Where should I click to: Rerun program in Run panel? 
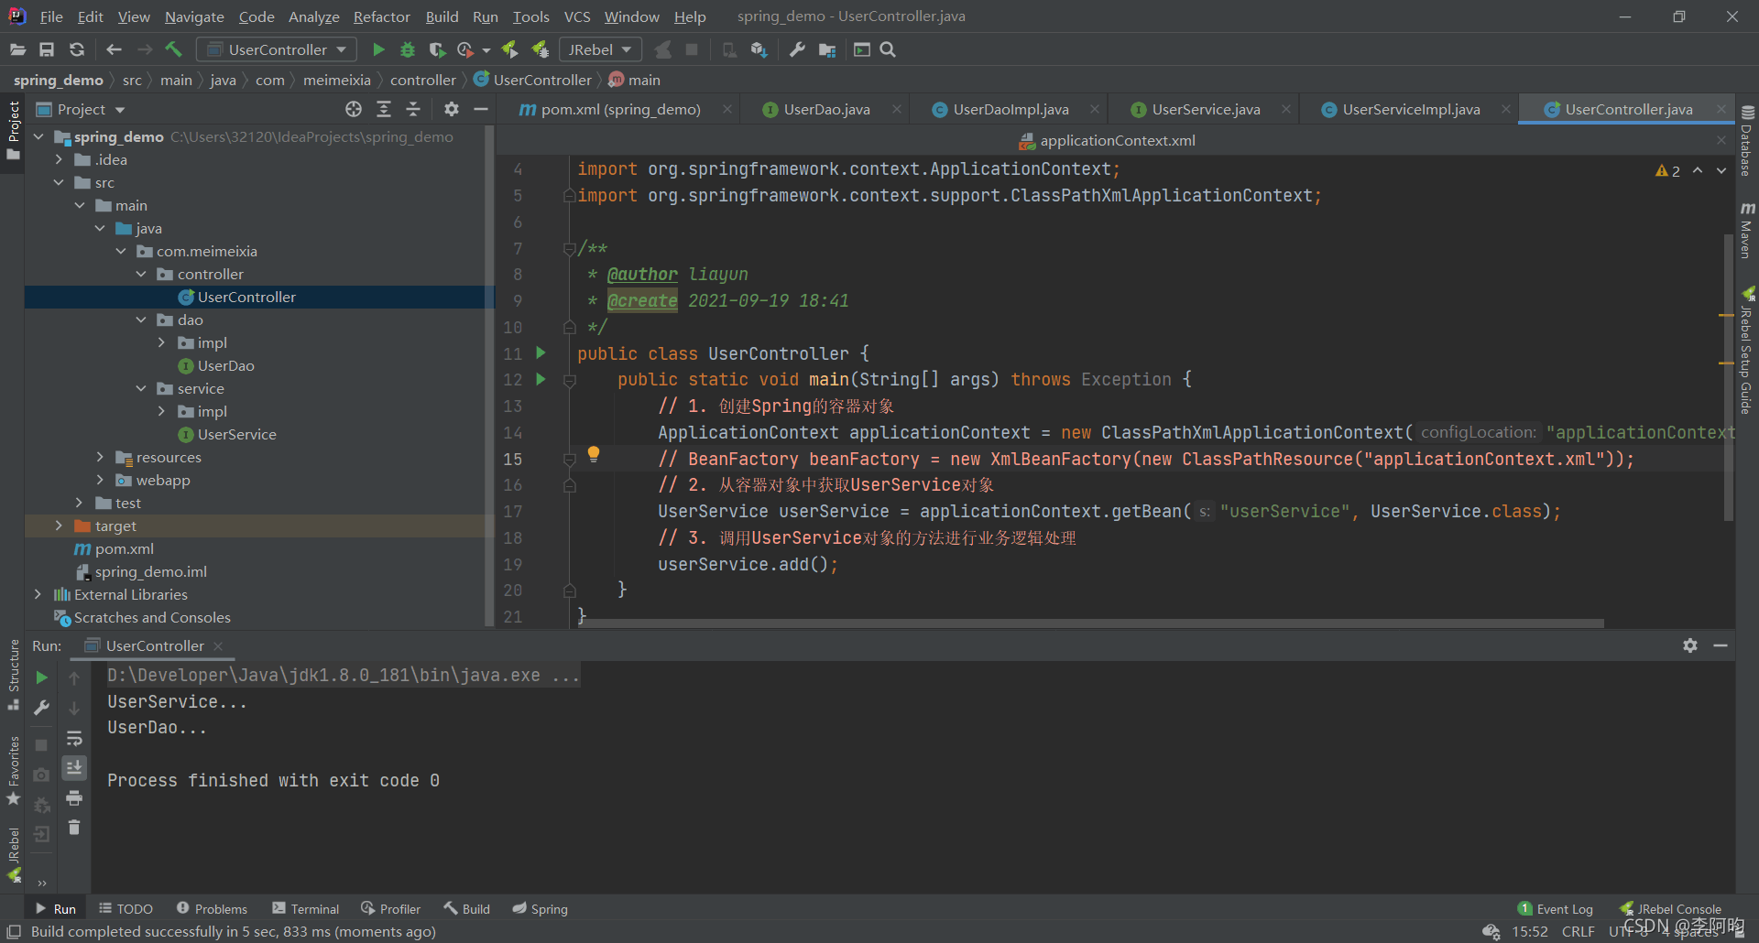[x=41, y=677]
